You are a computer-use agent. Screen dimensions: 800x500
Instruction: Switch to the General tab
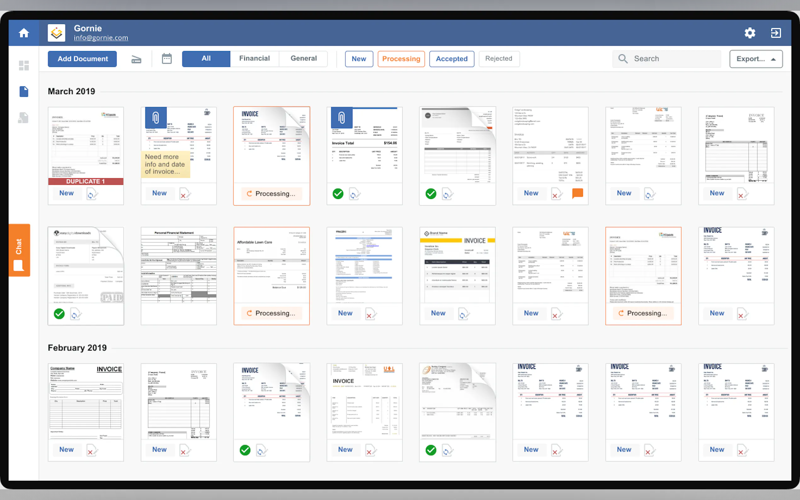point(303,59)
